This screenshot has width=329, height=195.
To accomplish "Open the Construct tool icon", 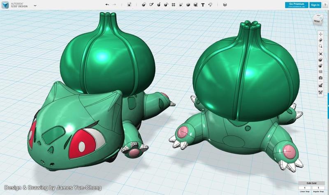I will 159,5.
